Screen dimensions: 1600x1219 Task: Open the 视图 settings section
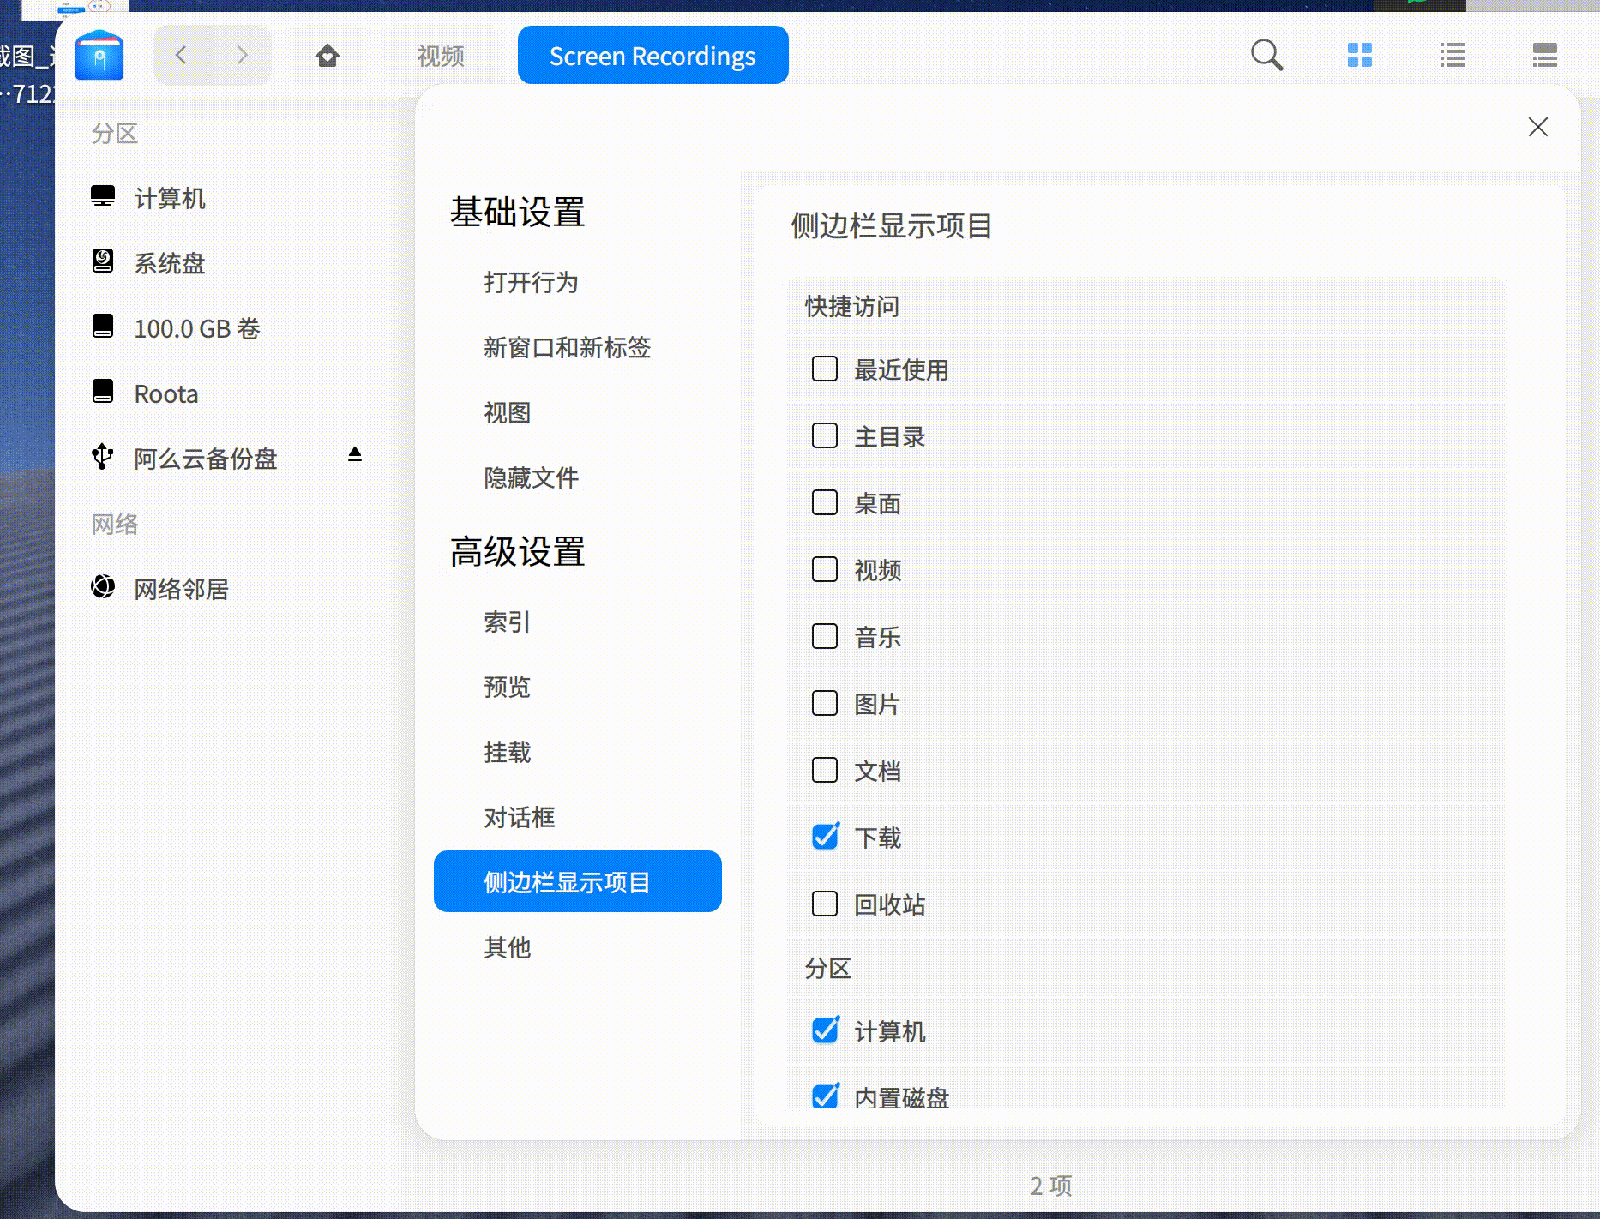(x=508, y=413)
